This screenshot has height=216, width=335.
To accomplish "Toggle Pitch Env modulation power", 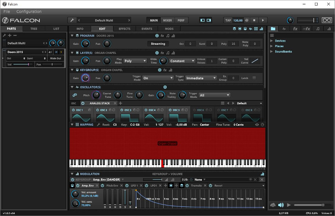I will pyautogui.click(x=102, y=186).
